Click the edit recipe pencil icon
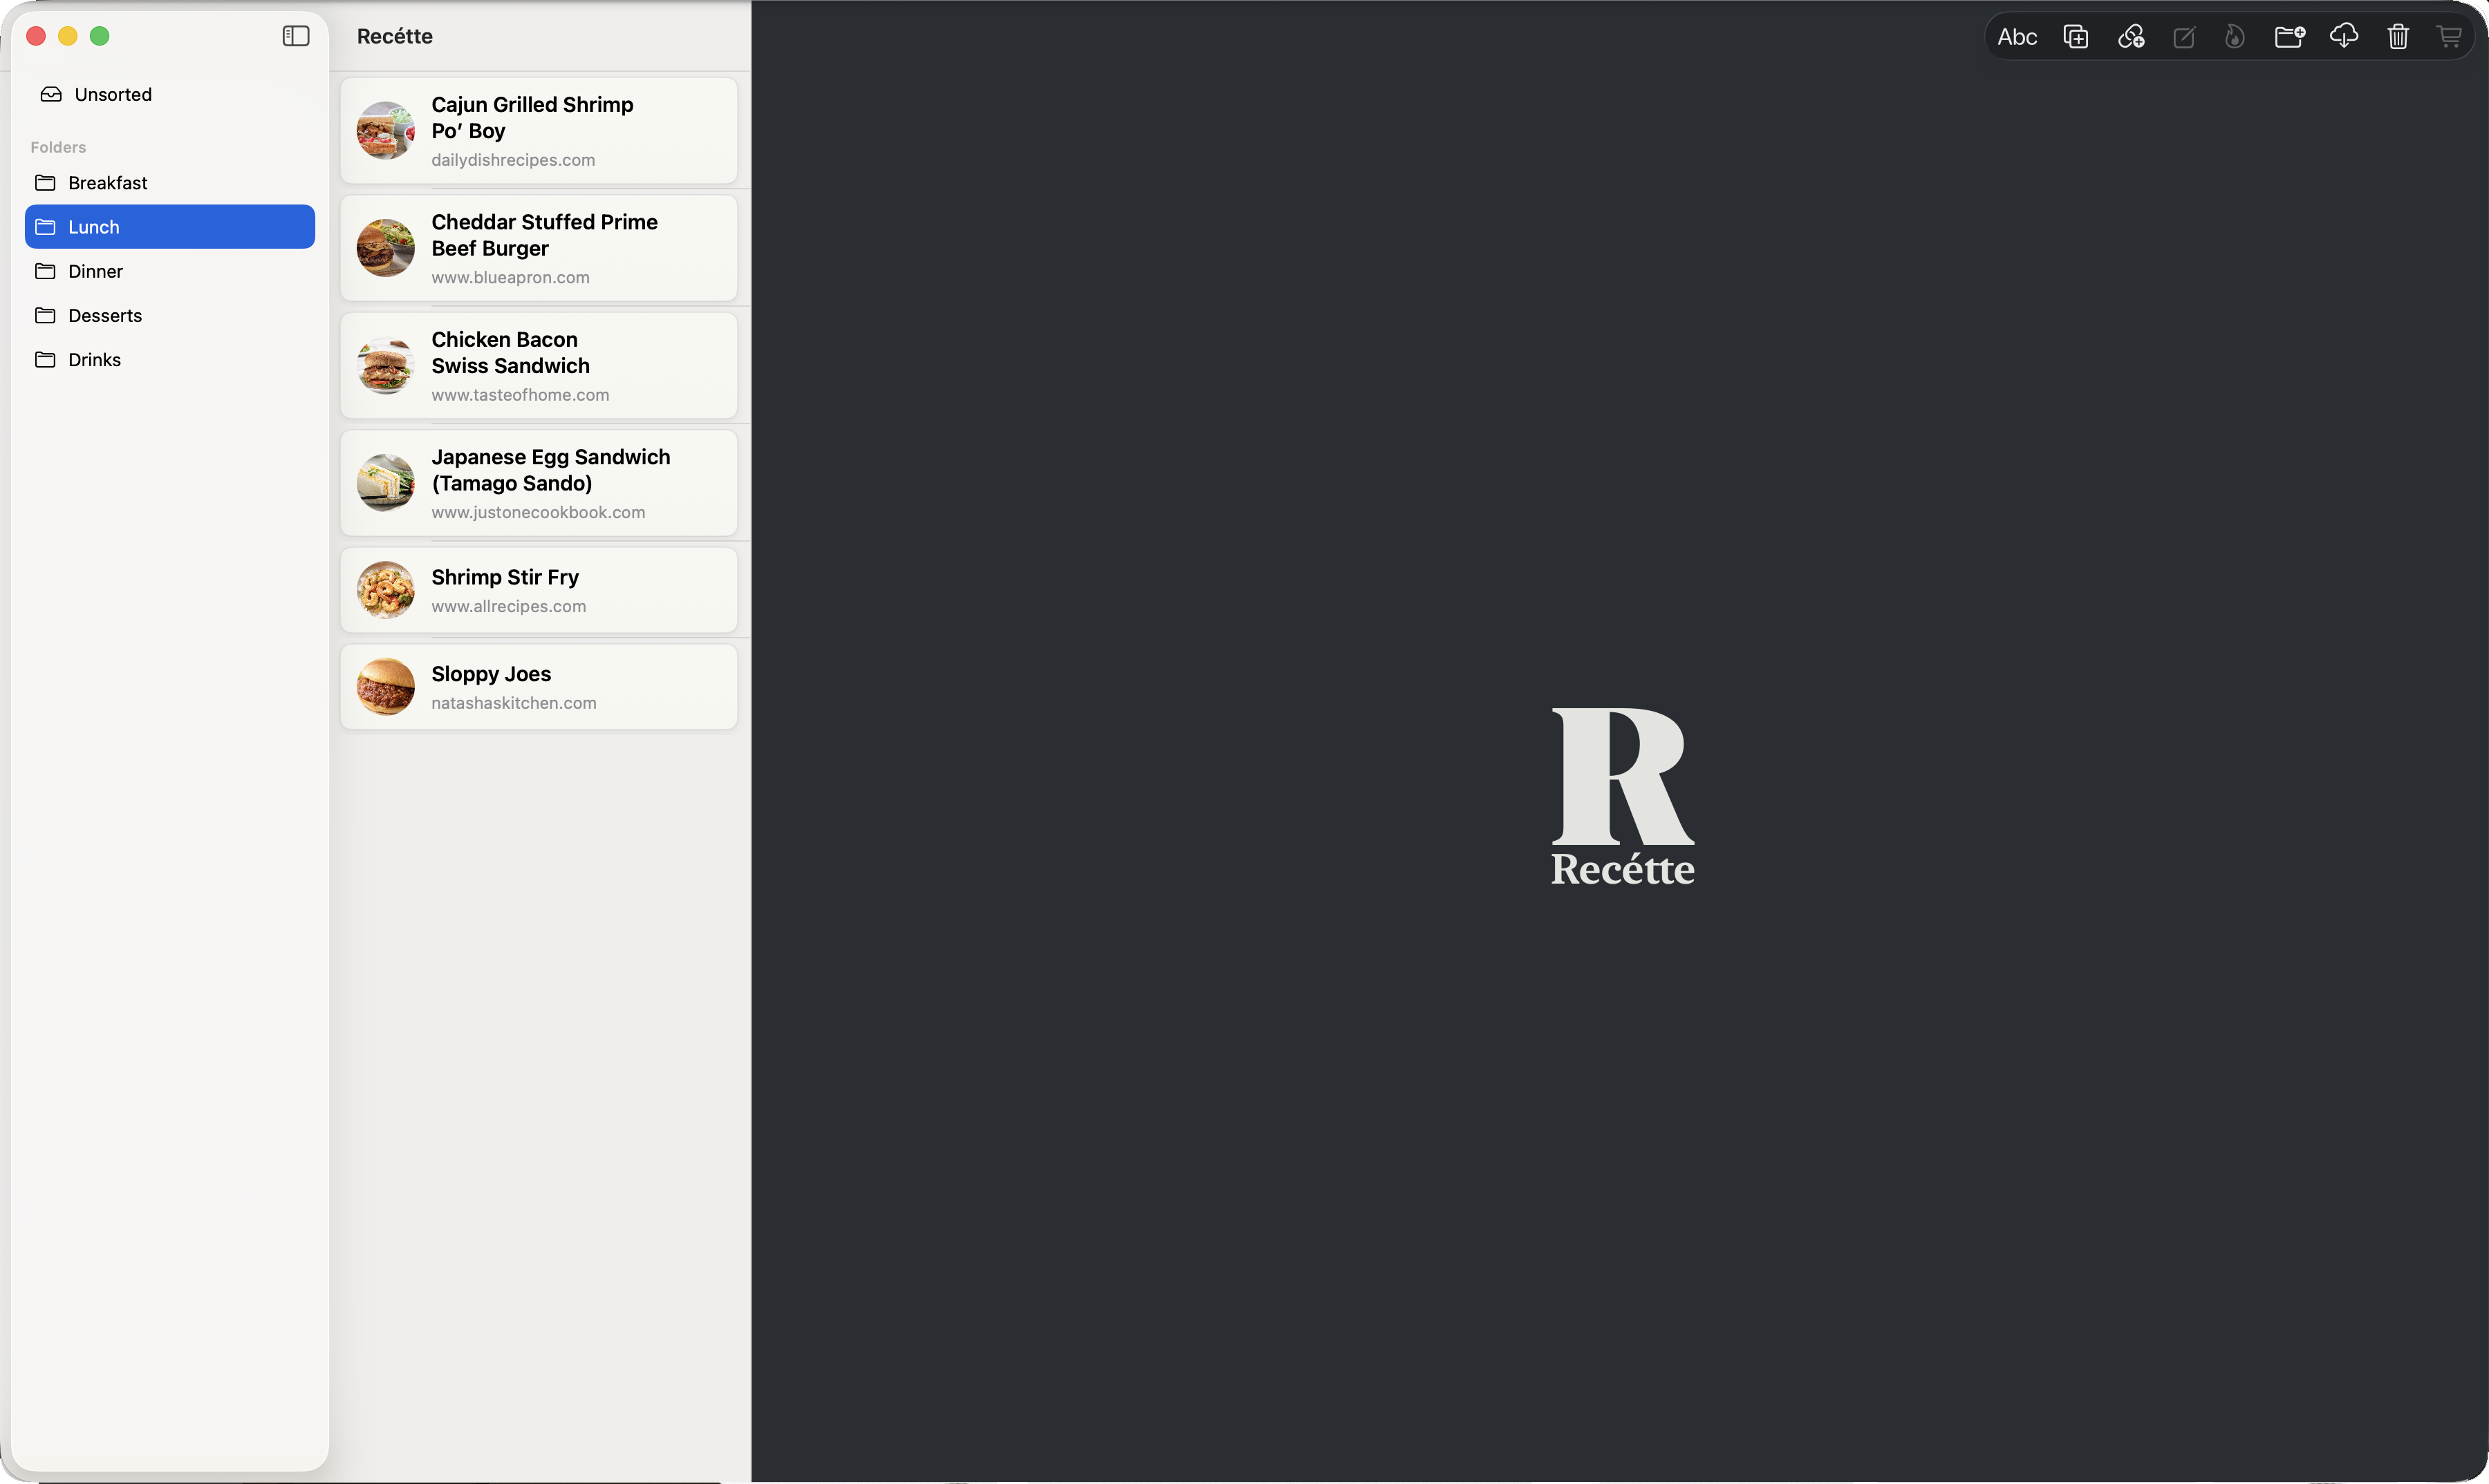 pos(2184,37)
